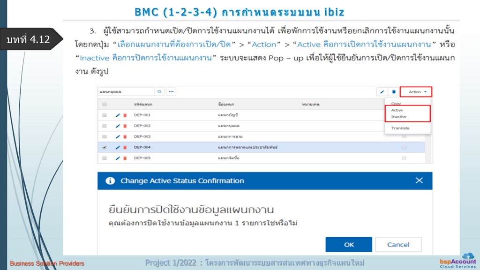Image resolution: width=480 pixels, height=270 pixels.
Task: Click the search input containing แผนกบุคคล
Action: (x=126, y=91)
